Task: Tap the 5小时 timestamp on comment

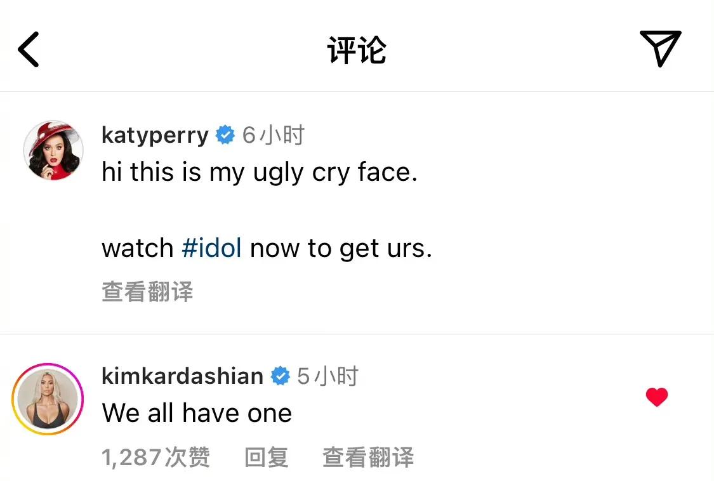Action: (327, 376)
